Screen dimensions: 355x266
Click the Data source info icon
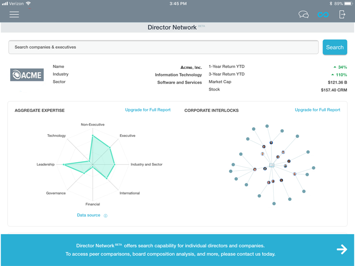[x=105, y=215]
